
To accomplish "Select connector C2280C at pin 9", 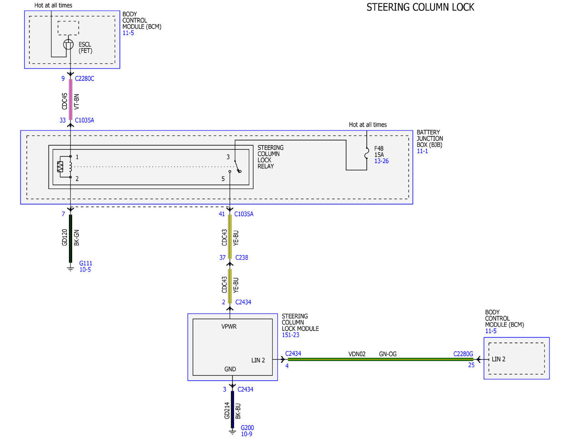I will coord(85,78).
